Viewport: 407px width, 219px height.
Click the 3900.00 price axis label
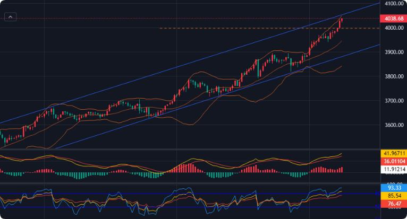click(x=393, y=52)
